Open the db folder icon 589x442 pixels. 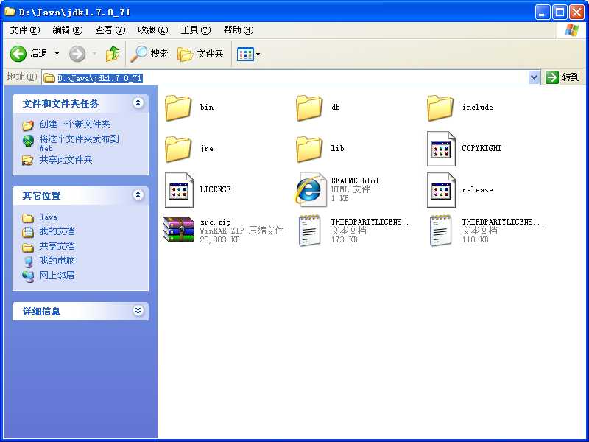pyautogui.click(x=309, y=108)
